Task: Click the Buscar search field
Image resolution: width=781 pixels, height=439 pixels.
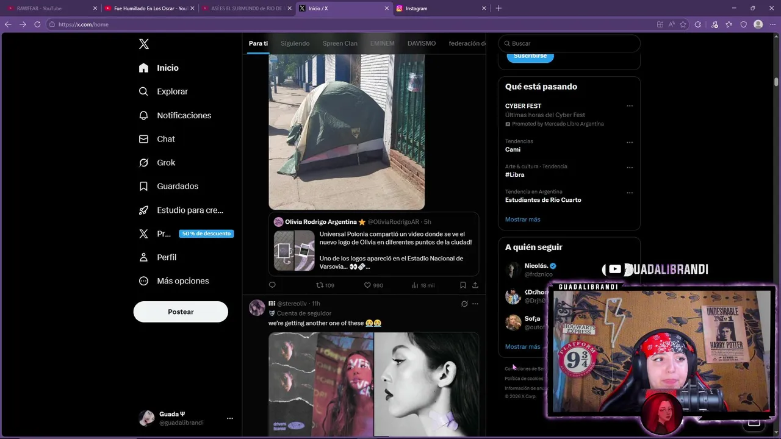Action: [x=569, y=43]
